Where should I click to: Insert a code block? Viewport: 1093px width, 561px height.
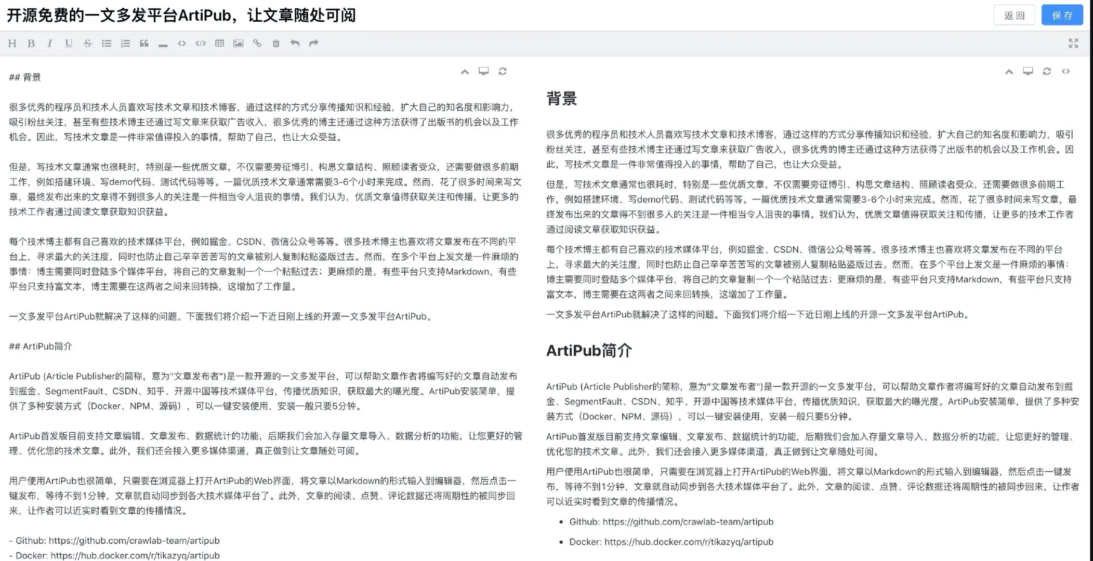click(x=201, y=44)
